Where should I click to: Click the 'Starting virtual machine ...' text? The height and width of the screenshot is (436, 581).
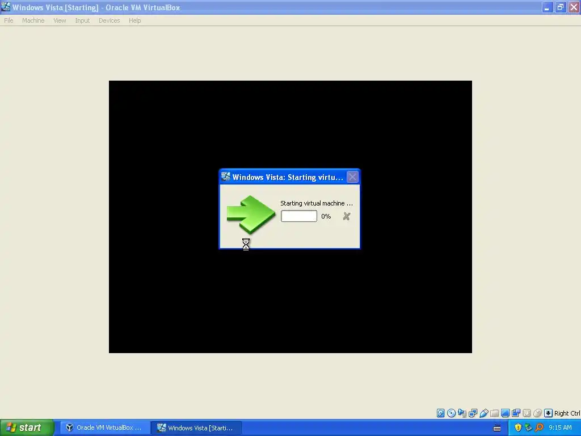click(x=317, y=203)
